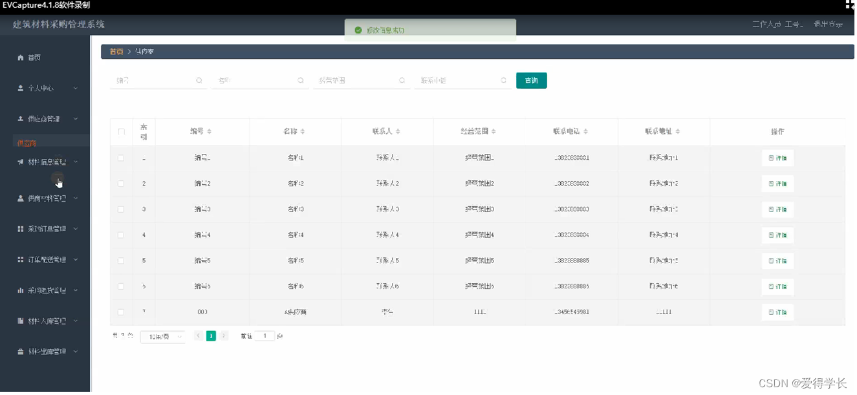The width and height of the screenshot is (857, 395).
Task: Open 个人中心 menu label
Action: 41,88
